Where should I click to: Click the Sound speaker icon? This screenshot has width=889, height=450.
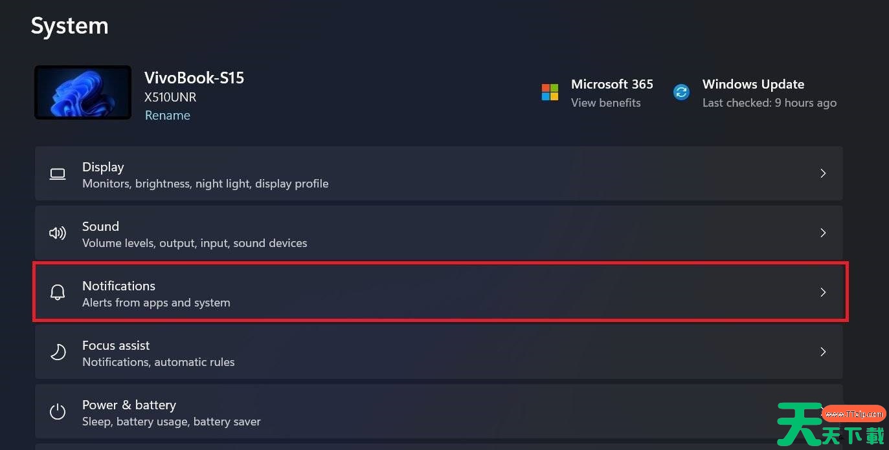point(58,233)
